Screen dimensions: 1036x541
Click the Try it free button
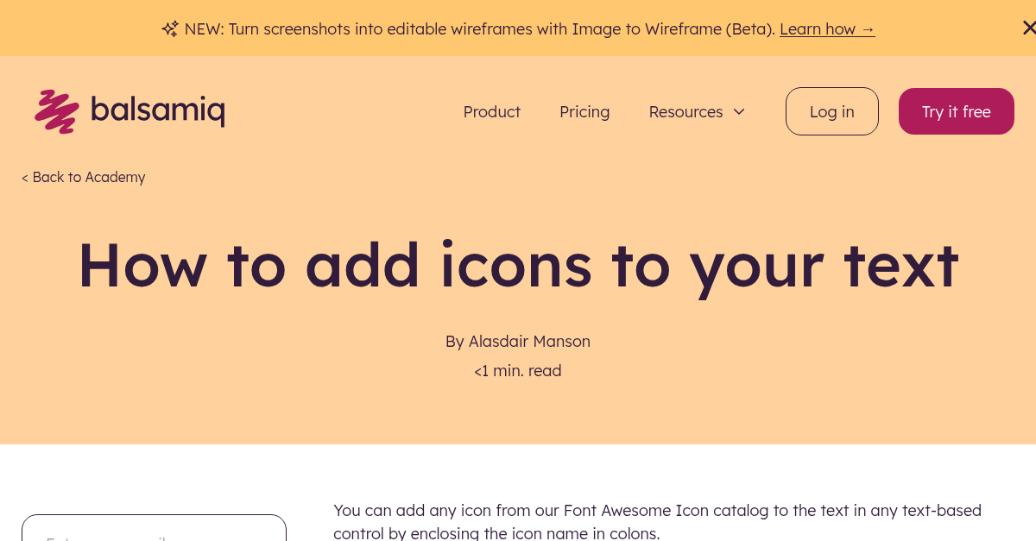(956, 111)
